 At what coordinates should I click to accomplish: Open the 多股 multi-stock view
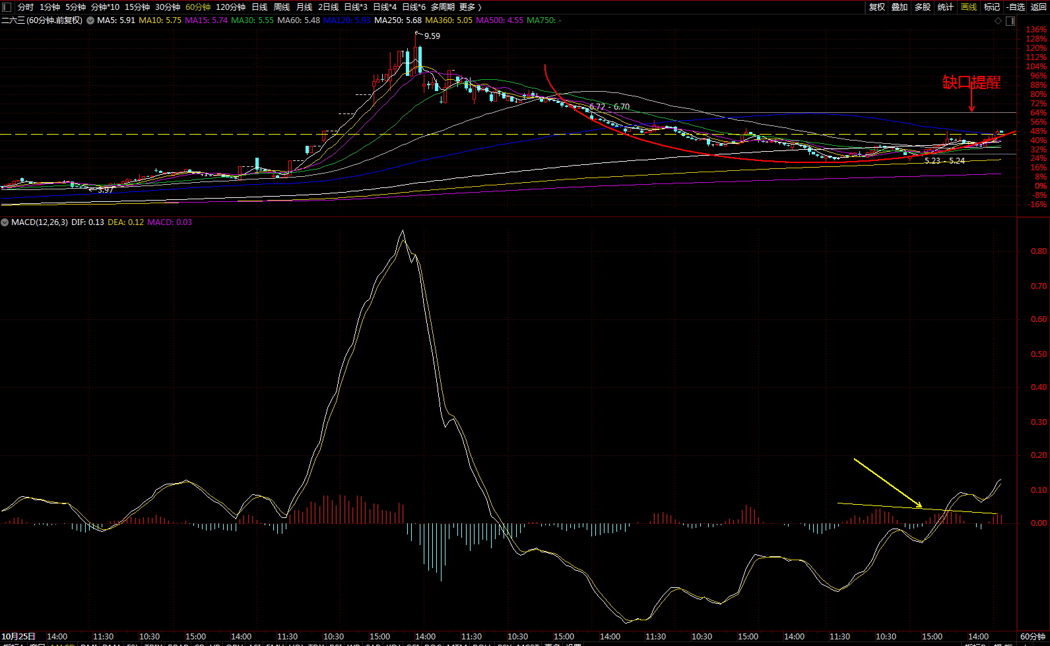point(923,7)
